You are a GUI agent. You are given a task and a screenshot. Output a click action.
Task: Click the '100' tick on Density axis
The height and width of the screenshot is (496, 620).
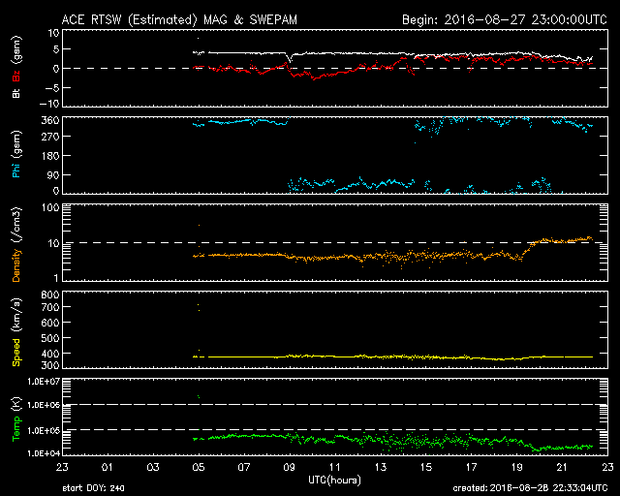[50, 207]
